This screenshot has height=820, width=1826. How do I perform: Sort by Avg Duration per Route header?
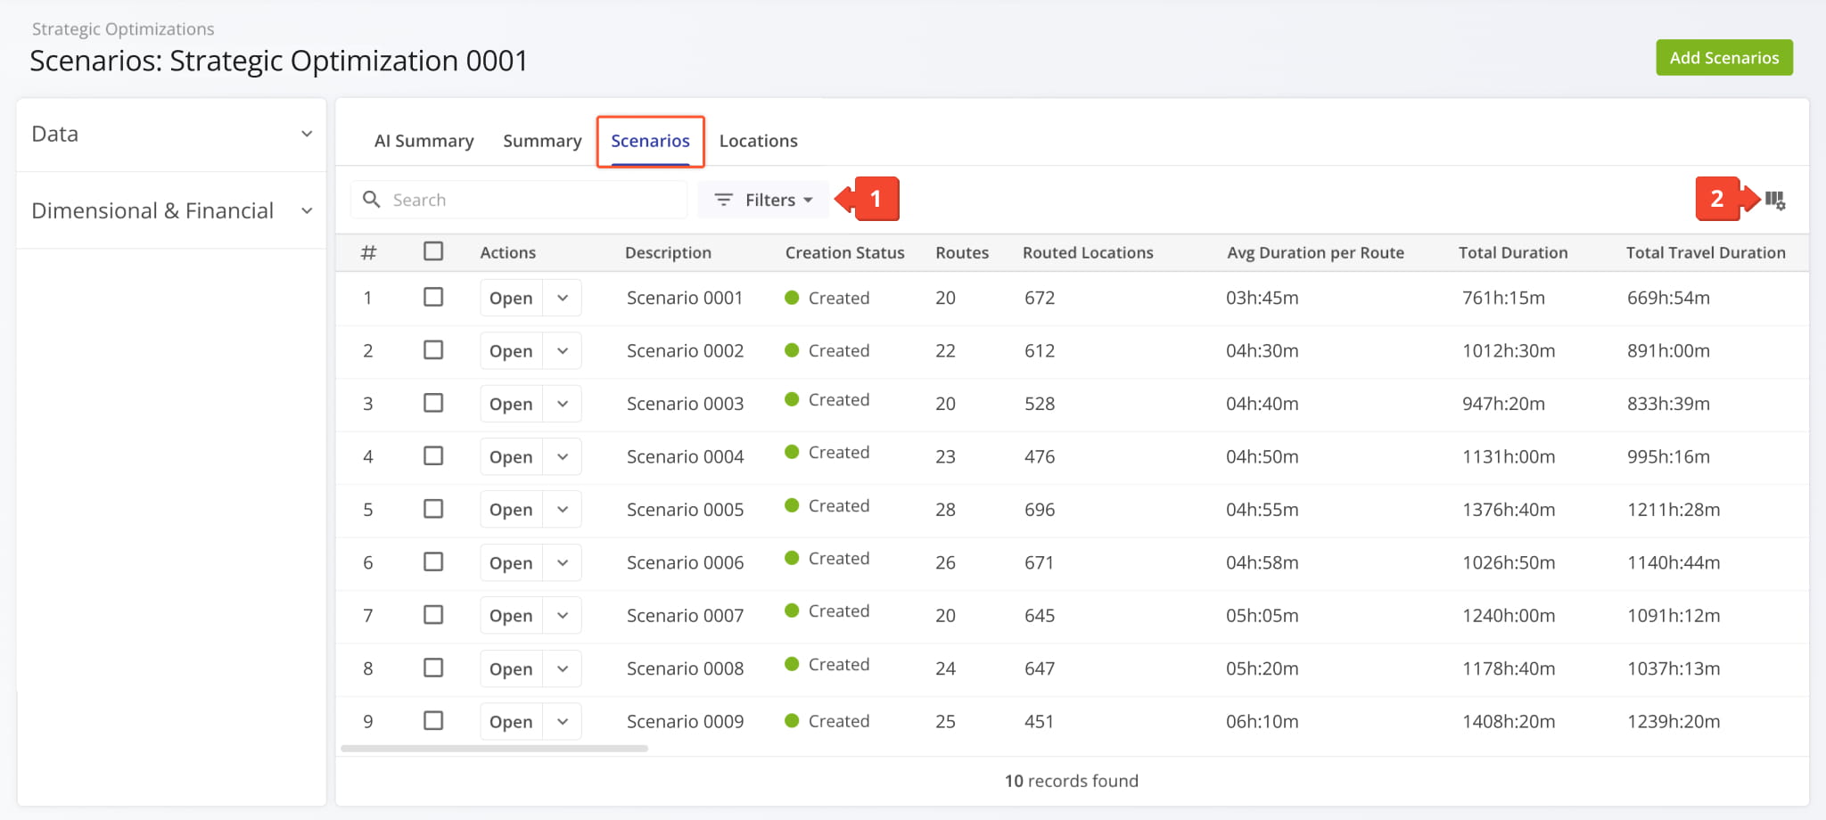click(1315, 252)
